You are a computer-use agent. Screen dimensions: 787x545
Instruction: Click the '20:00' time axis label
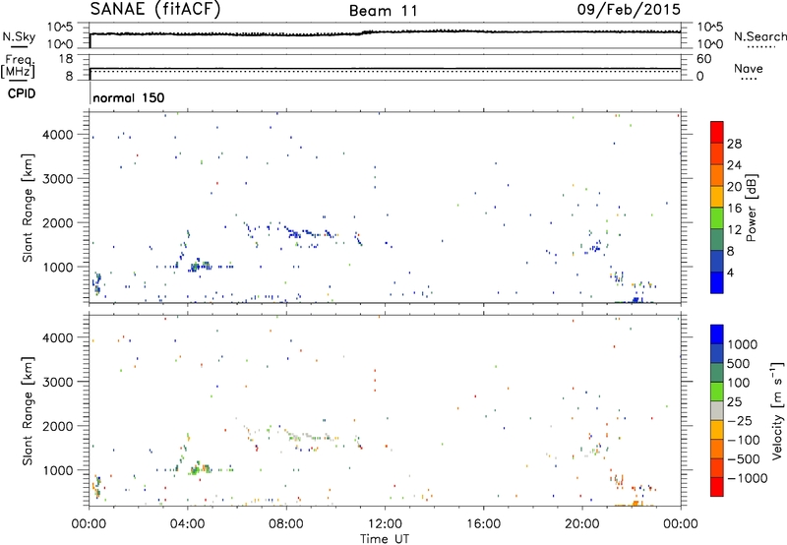[582, 524]
